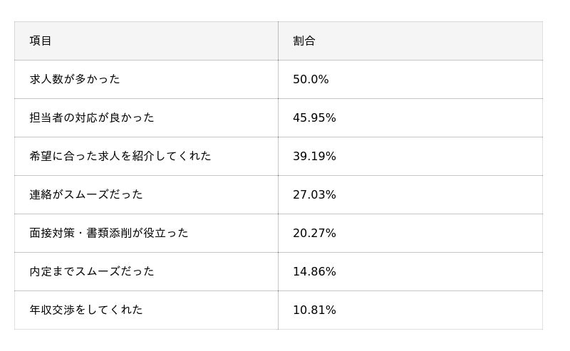Select 面接対策・書類添削が役立った cell
Viewport: 570px width, 351px height.
tap(109, 234)
